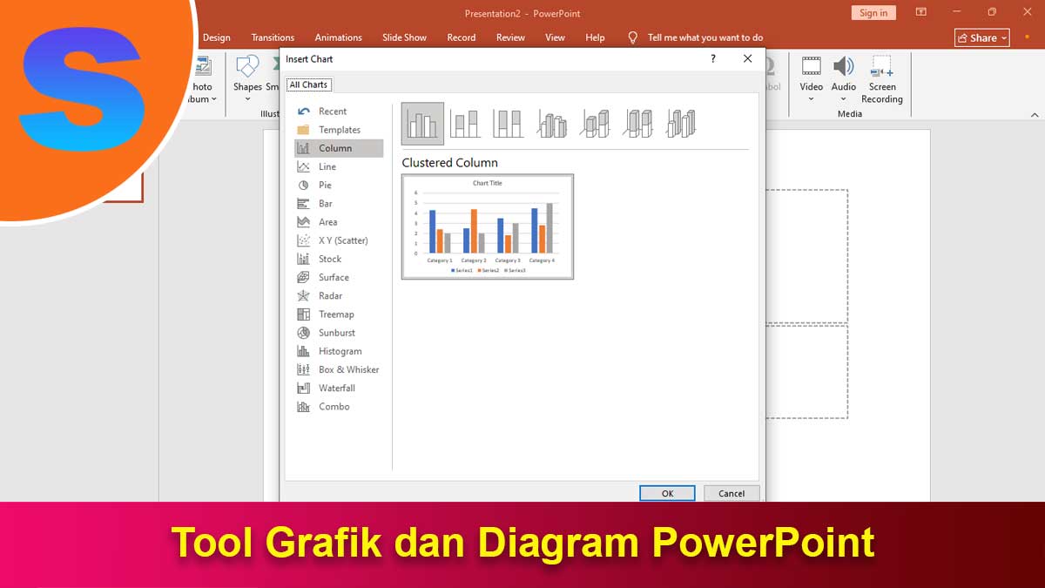Viewport: 1045px width, 588px height.
Task: Confirm with the OK button
Action: (667, 493)
